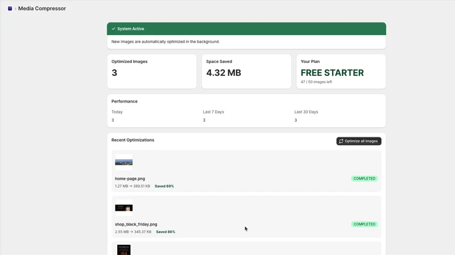Click the COMPLETED badge for shop_black_friday.png
The width and height of the screenshot is (455, 255).
pos(364,224)
